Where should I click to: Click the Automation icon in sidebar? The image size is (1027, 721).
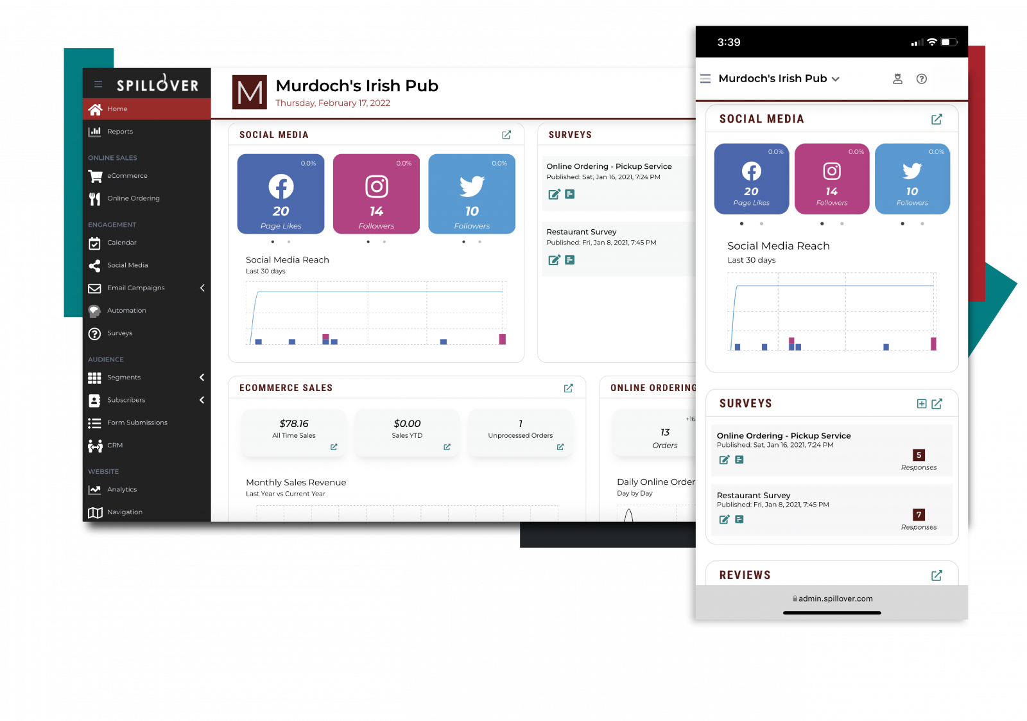94,311
